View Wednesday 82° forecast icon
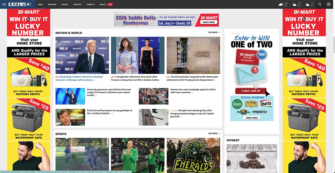Viewport: 335px width, 173px height. tap(294, 4)
